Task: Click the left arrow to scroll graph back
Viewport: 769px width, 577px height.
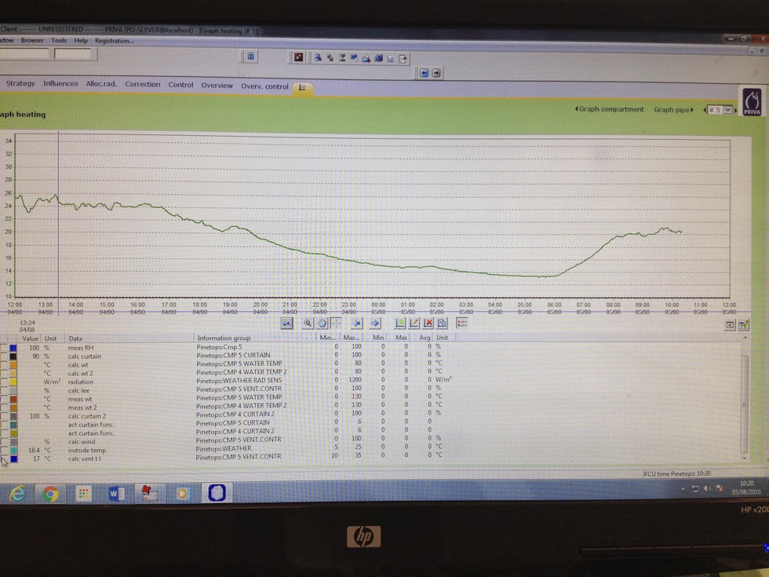Action: point(355,323)
